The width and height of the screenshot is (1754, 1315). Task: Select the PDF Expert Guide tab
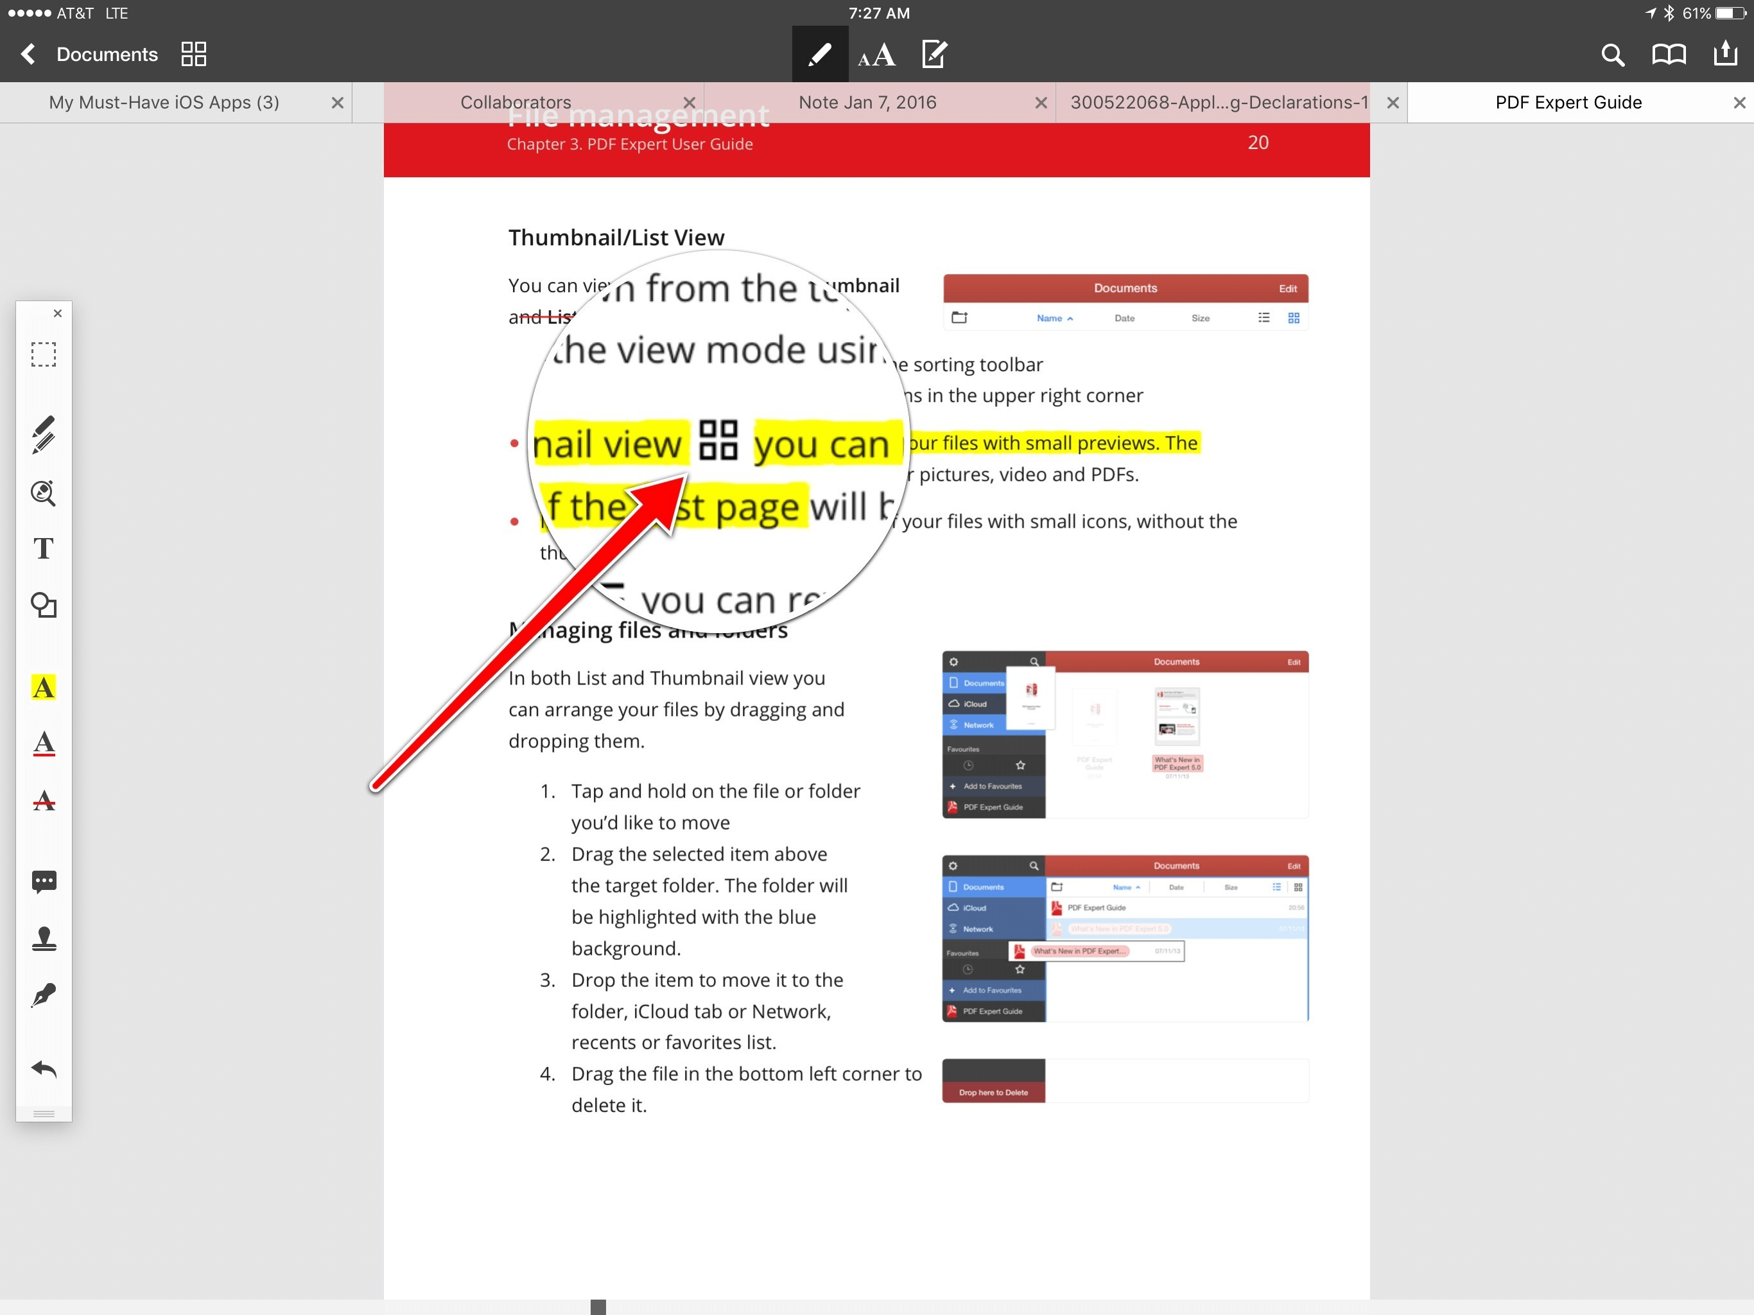click(1568, 102)
